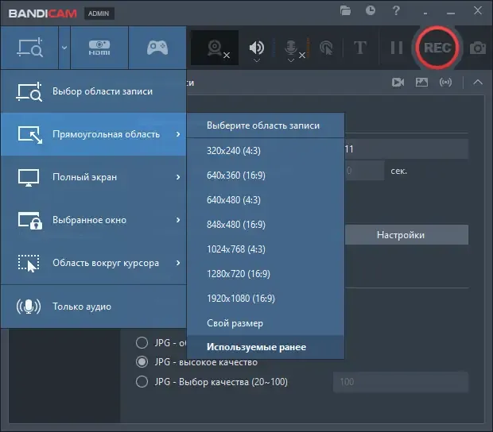493x432 pixels.
Task: Choose the first JPG radio option
Action: coord(142,343)
